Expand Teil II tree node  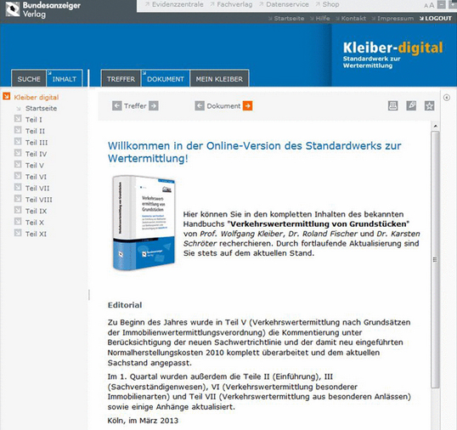18,130
